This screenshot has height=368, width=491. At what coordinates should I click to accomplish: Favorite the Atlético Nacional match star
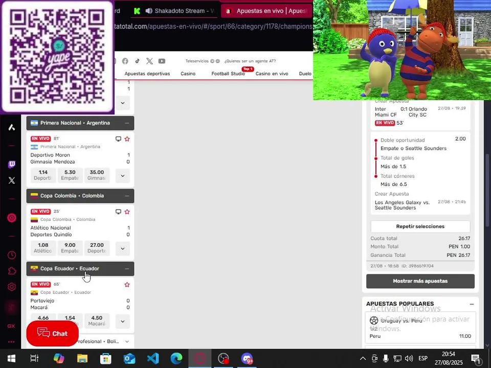point(127,212)
